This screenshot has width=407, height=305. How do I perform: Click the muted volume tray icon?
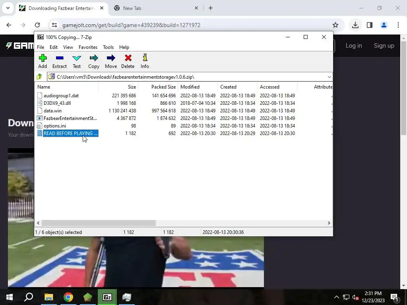[355, 297]
